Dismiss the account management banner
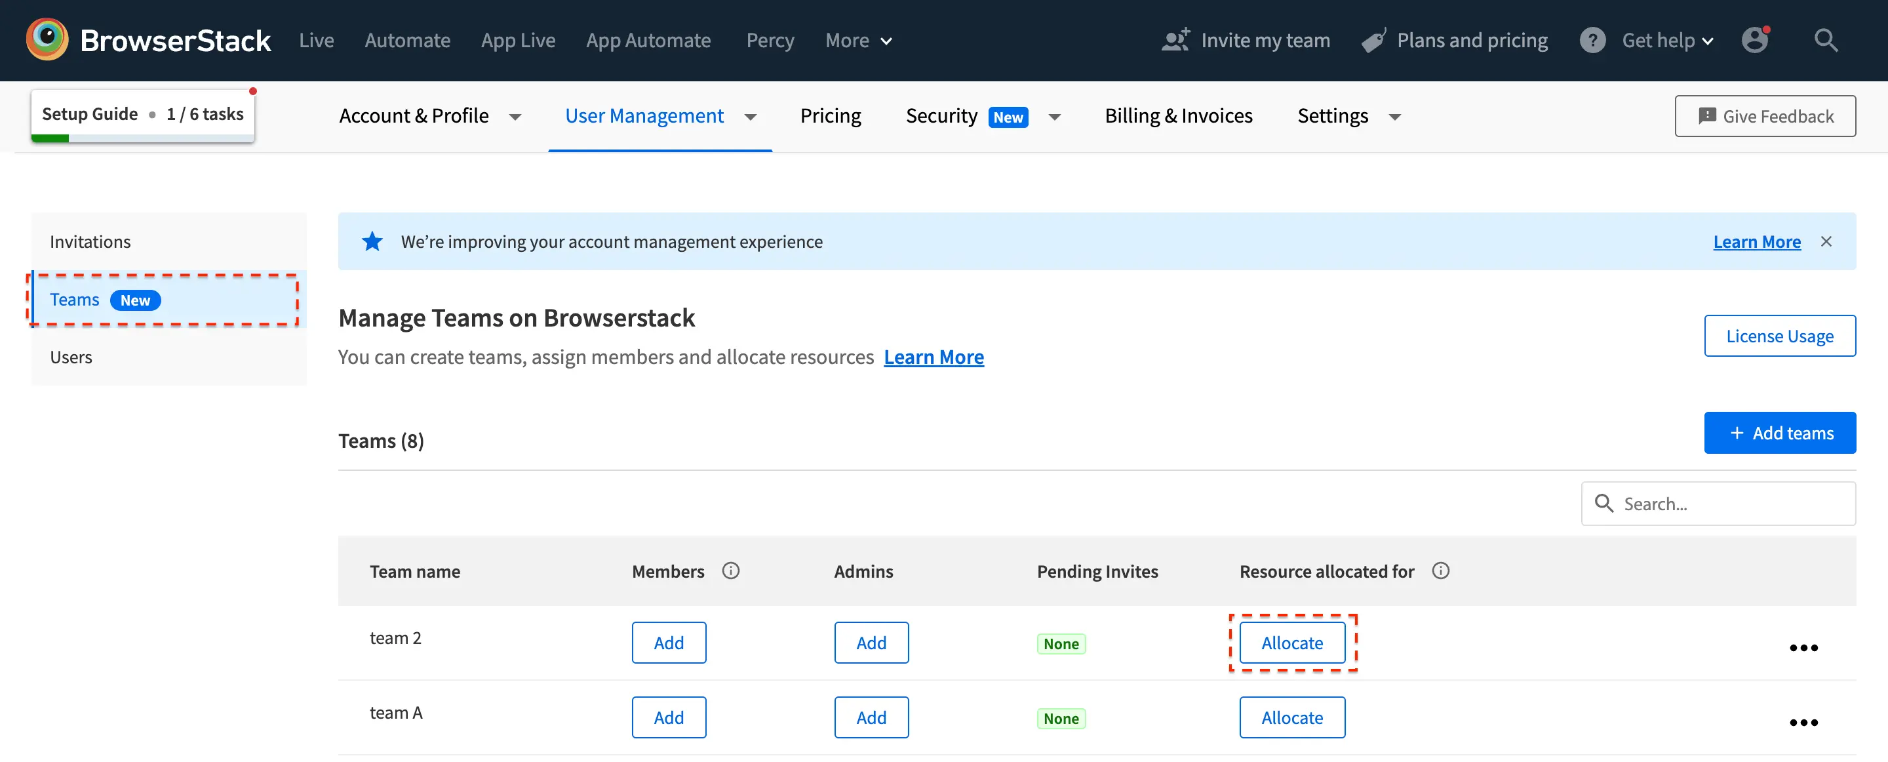Viewport: 1888px width, 762px height. (1826, 241)
